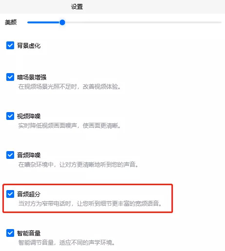
Task: Click the 美颜 label text
Action: pyautogui.click(x=11, y=22)
